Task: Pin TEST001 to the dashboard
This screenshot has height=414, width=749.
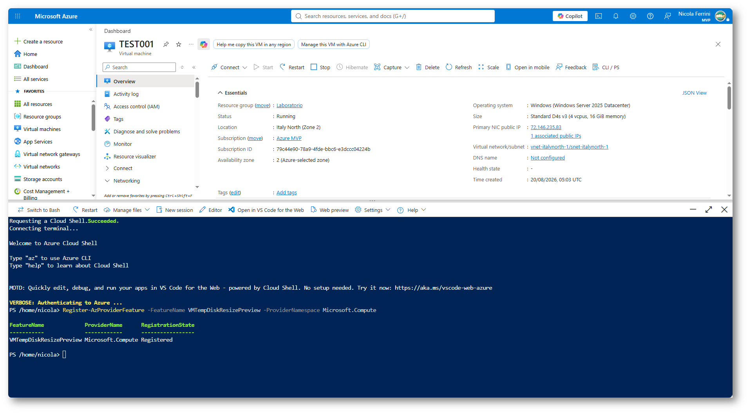Action: pyautogui.click(x=166, y=44)
